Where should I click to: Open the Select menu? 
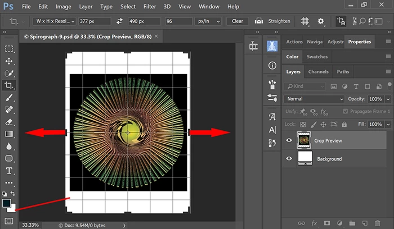click(x=128, y=7)
